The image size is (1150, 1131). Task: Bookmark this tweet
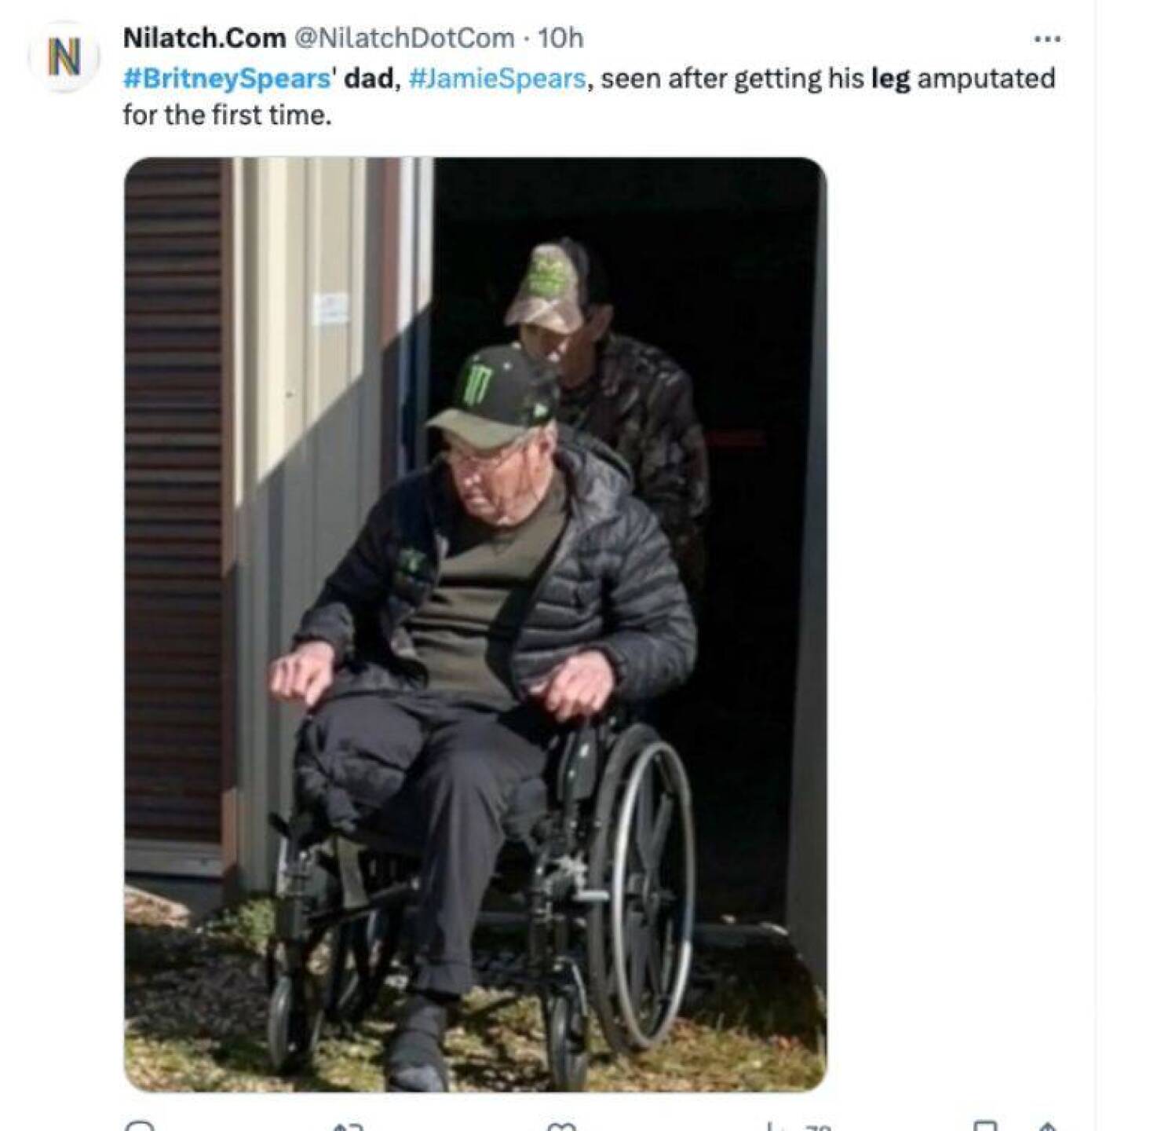click(985, 1126)
